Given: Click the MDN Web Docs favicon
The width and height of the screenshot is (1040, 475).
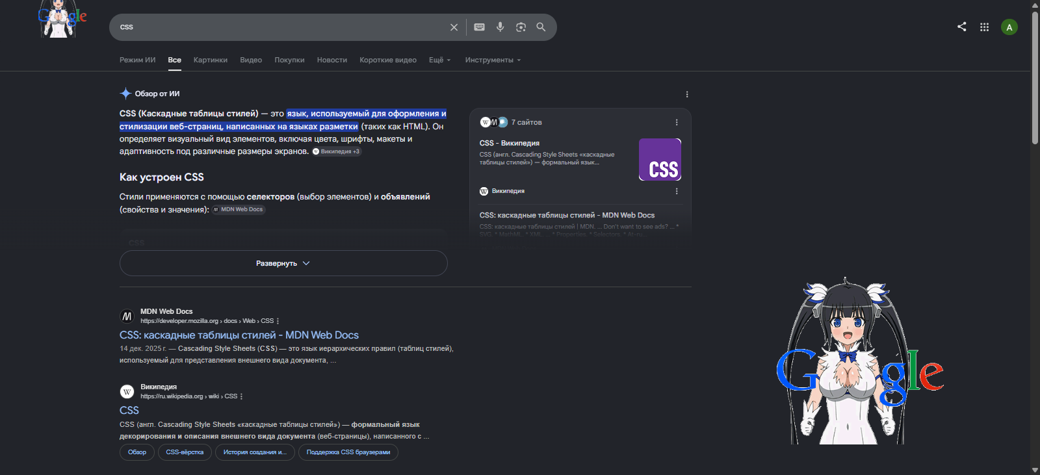Looking at the screenshot, I should click(x=127, y=316).
